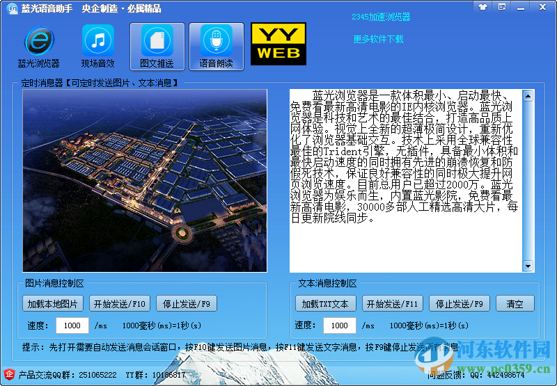Click the YY群: 10186817 text
This screenshot has width=557, height=386.
(155, 375)
